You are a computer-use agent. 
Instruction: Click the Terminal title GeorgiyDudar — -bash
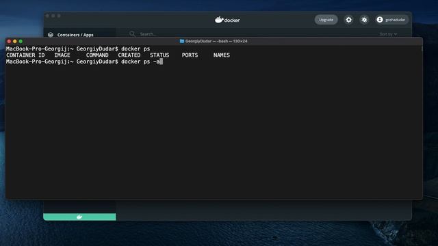pyautogui.click(x=216, y=41)
